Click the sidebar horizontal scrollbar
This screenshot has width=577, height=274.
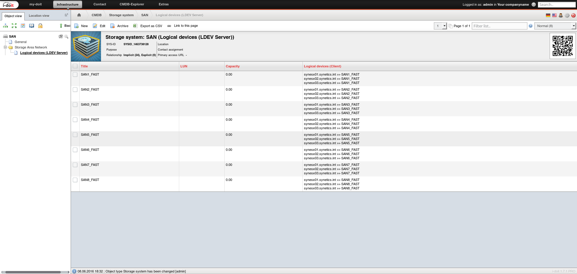tap(33, 272)
